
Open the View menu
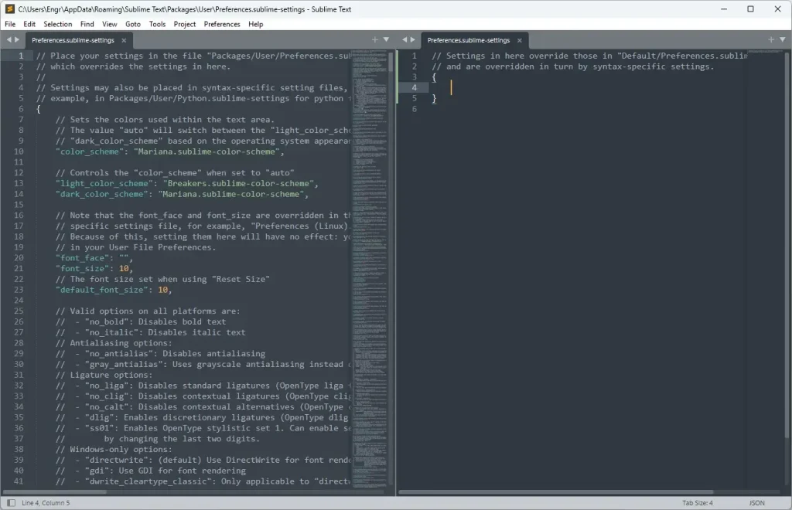pyautogui.click(x=109, y=24)
